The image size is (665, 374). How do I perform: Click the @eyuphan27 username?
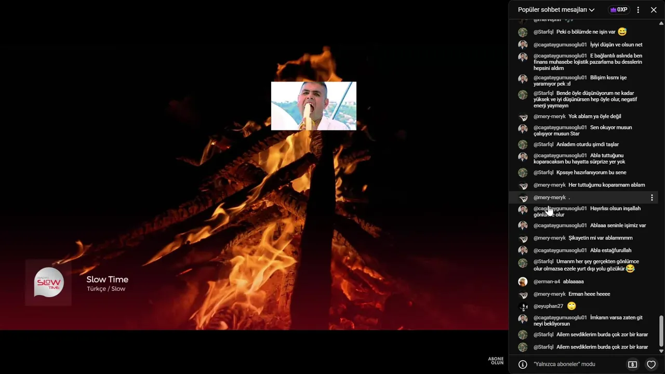point(548,306)
